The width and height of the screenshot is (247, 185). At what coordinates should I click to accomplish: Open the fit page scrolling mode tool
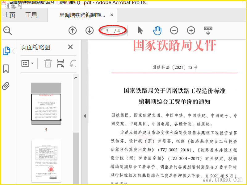(208, 31)
